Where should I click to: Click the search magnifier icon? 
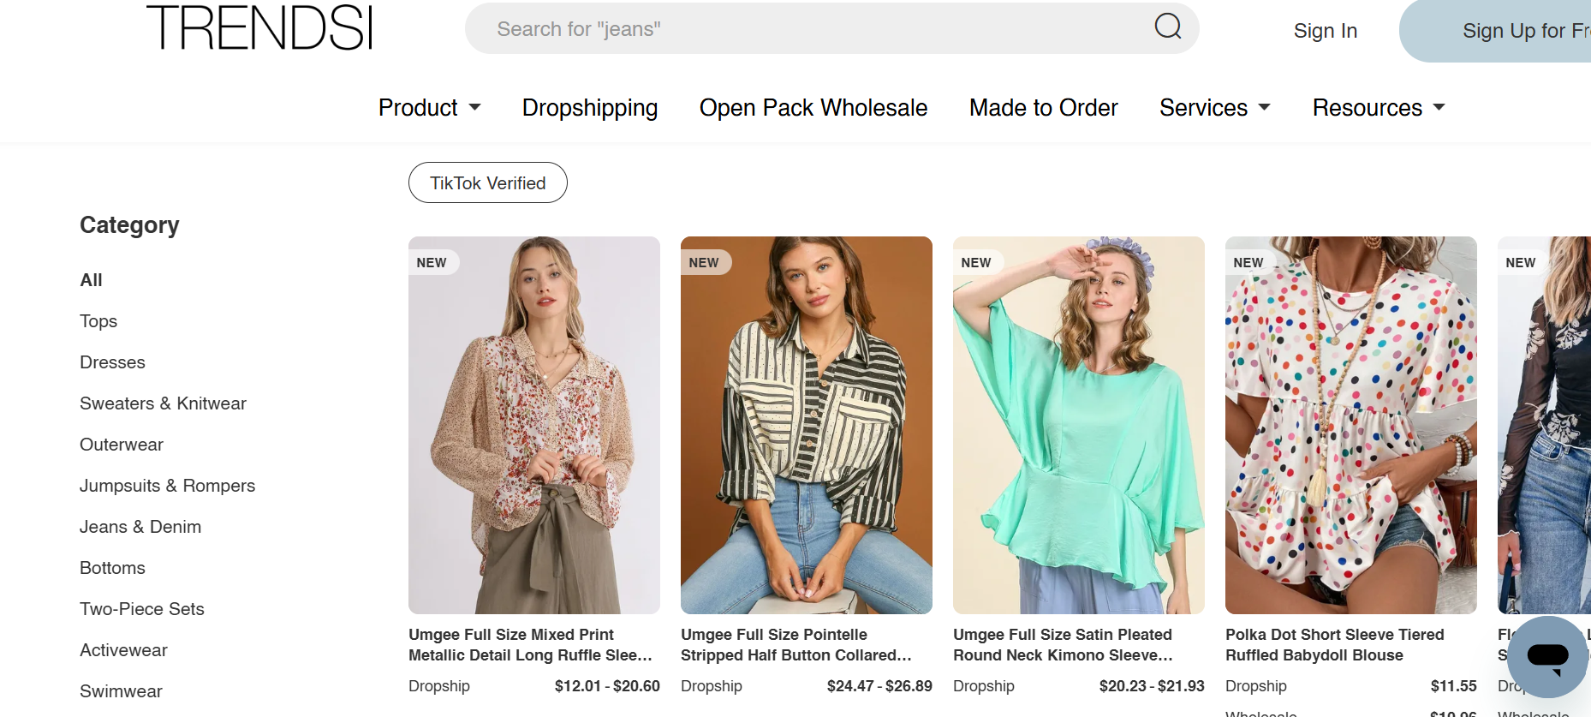(x=1167, y=27)
